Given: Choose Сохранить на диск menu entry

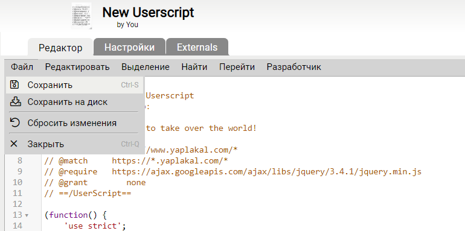Looking at the screenshot, I should coord(74,102).
